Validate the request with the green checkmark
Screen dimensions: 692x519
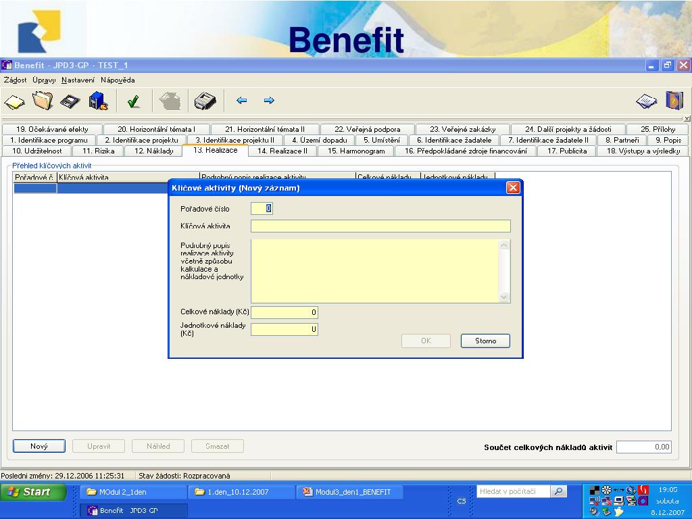134,101
